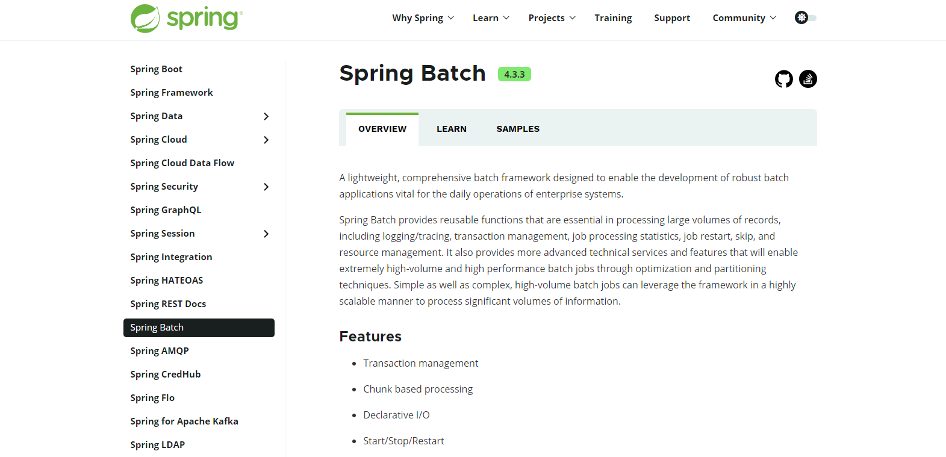The image size is (946, 457).
Task: Select Spring Boot in the sidebar
Action: 156,69
